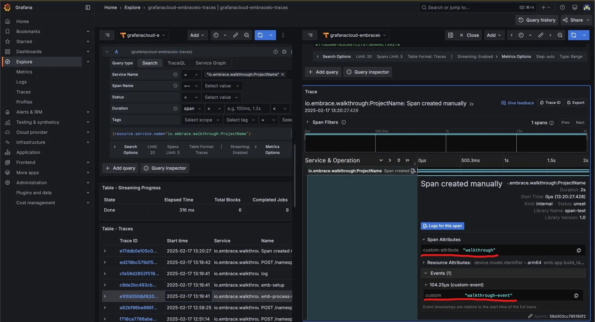595x322 pixels.
Task: Open Logs under Explore
Action: pos(21,82)
